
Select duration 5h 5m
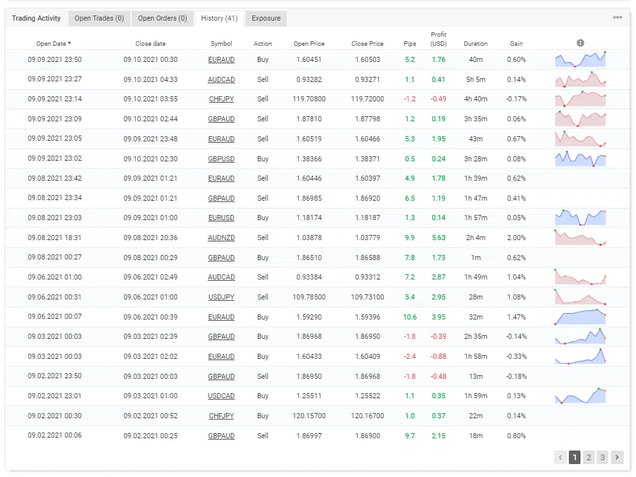[x=476, y=79]
